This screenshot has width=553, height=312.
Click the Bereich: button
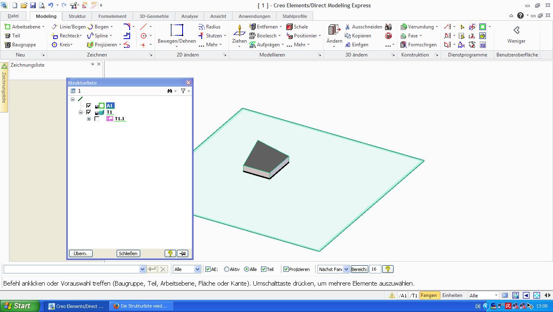[x=359, y=269]
